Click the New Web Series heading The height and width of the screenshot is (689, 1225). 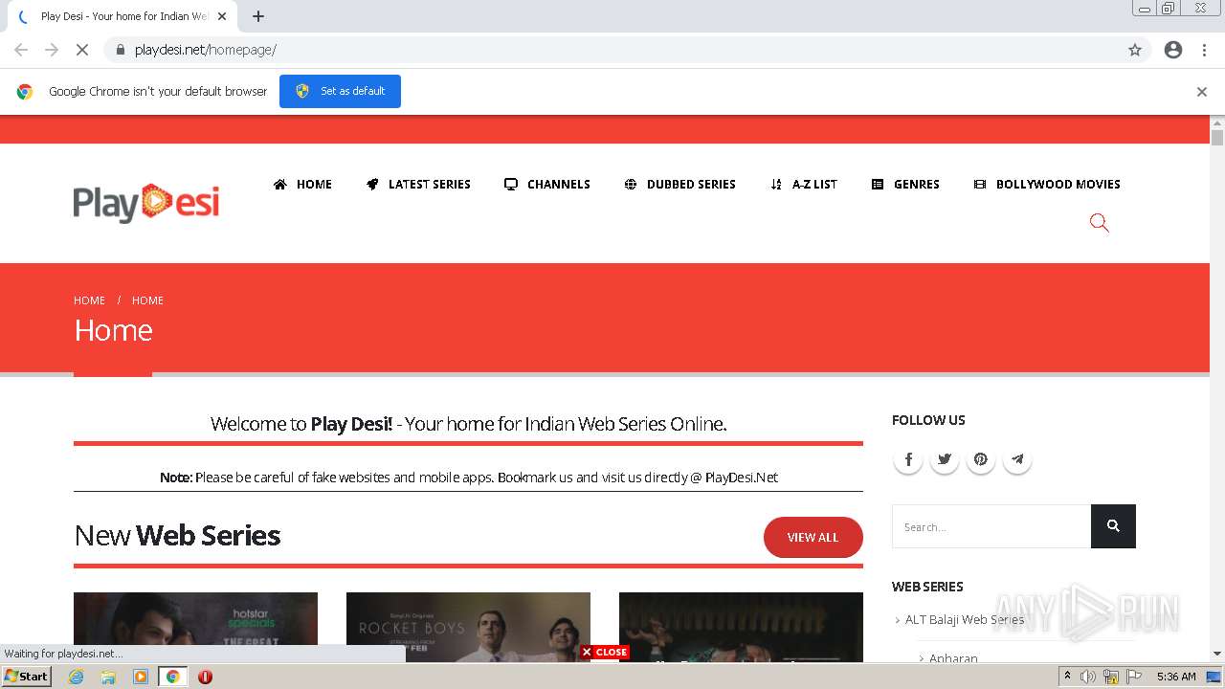(x=177, y=535)
